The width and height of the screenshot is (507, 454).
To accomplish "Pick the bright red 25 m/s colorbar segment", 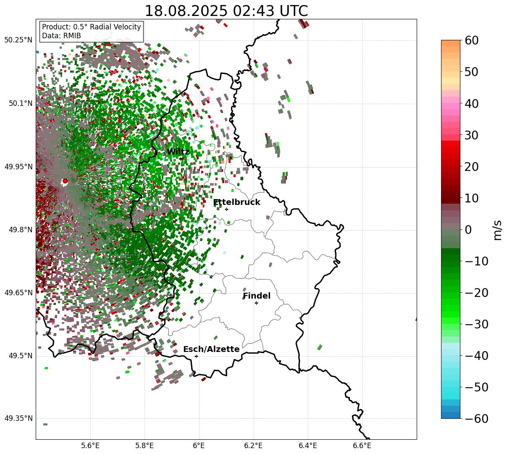I will coord(451,150).
